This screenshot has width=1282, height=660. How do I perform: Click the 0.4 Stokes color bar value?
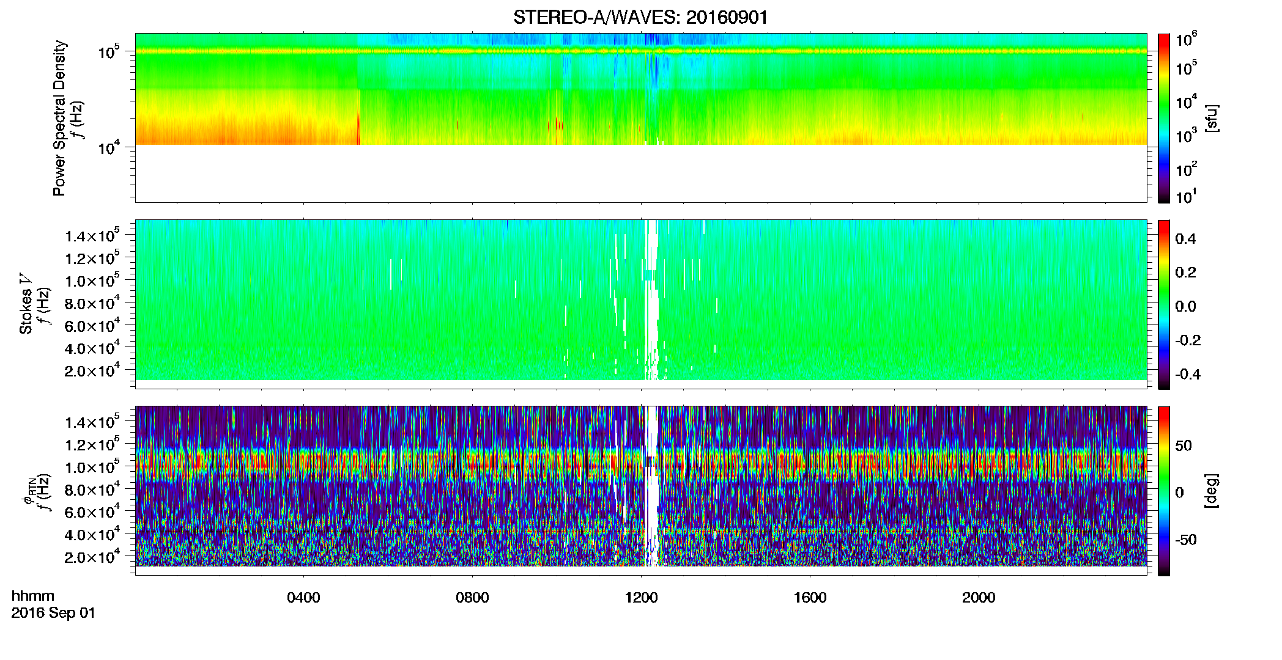[1185, 239]
